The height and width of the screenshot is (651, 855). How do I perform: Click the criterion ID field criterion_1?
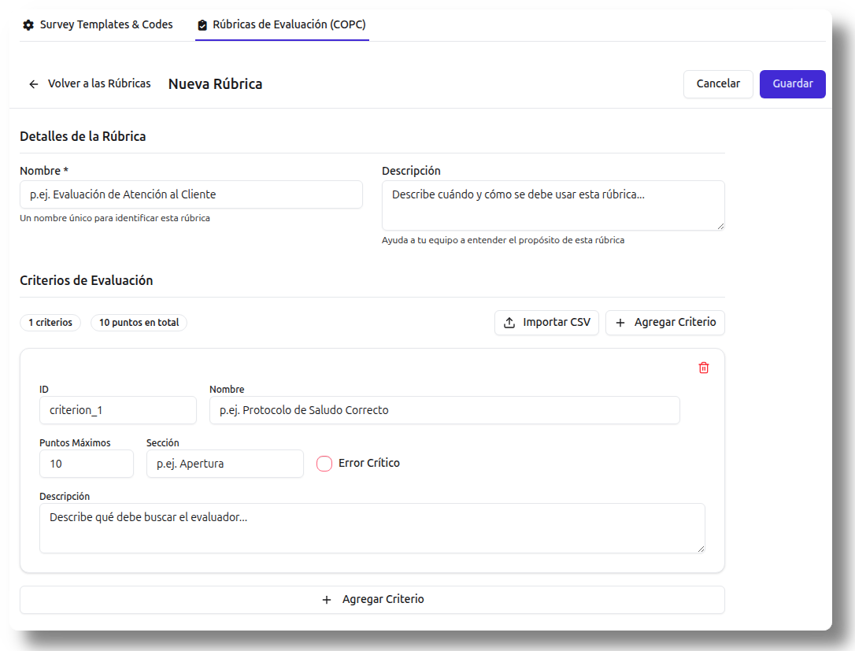(x=117, y=410)
